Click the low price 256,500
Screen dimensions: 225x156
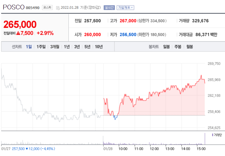(x=128, y=35)
